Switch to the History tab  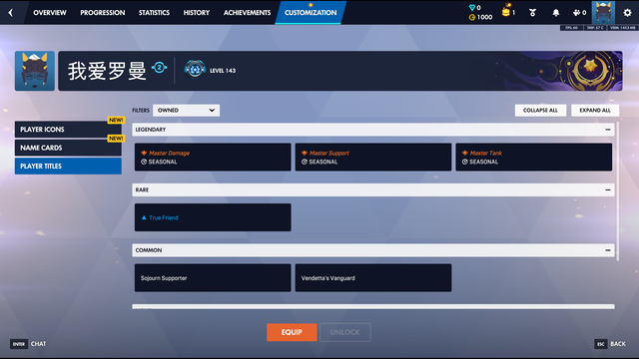[197, 13]
